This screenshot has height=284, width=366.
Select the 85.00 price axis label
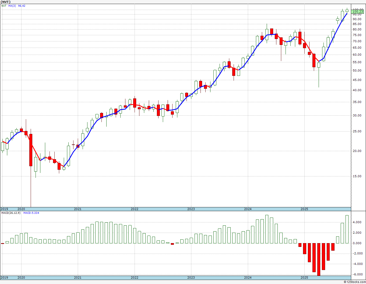pos(357,24)
